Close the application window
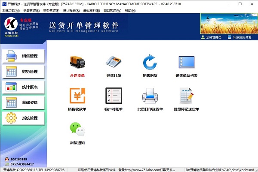The image size is (258, 172). click(x=252, y=4)
